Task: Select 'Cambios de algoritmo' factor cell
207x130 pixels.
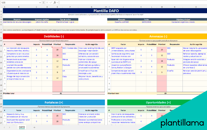Action: [x=123, y=55]
